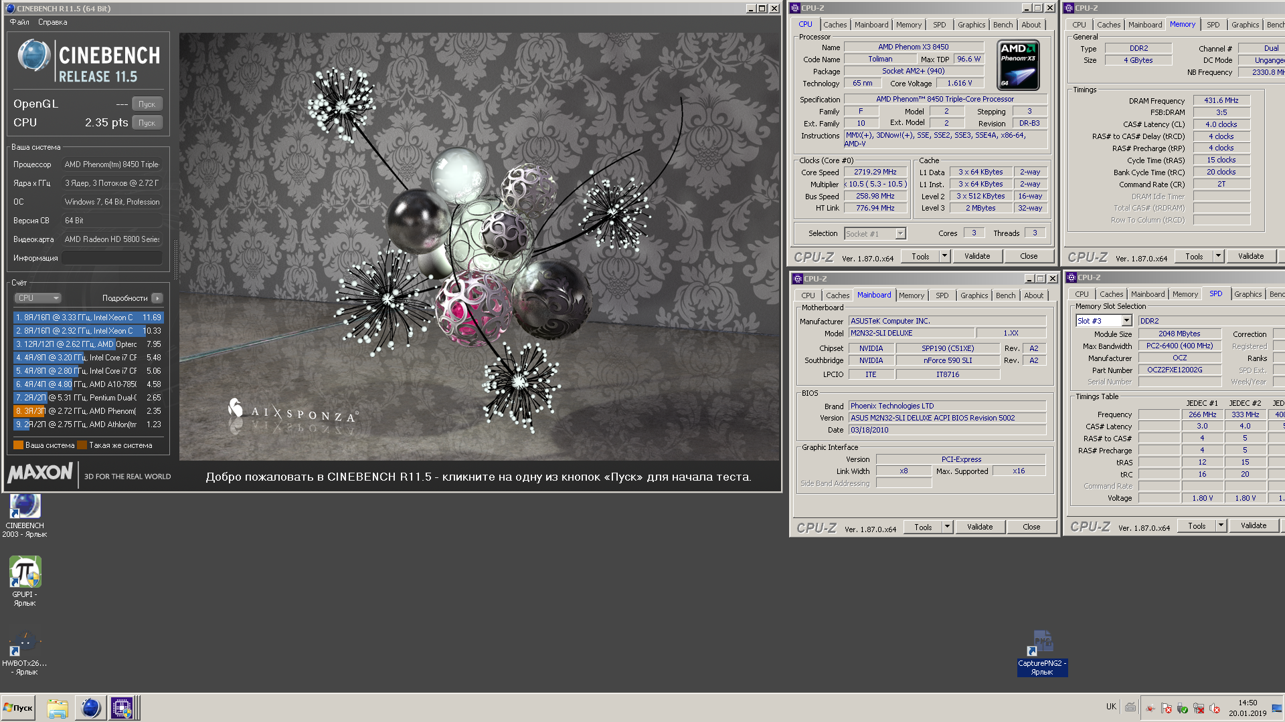
Task: Click the 2719.29 MHz Core Speed value
Action: [x=875, y=172]
